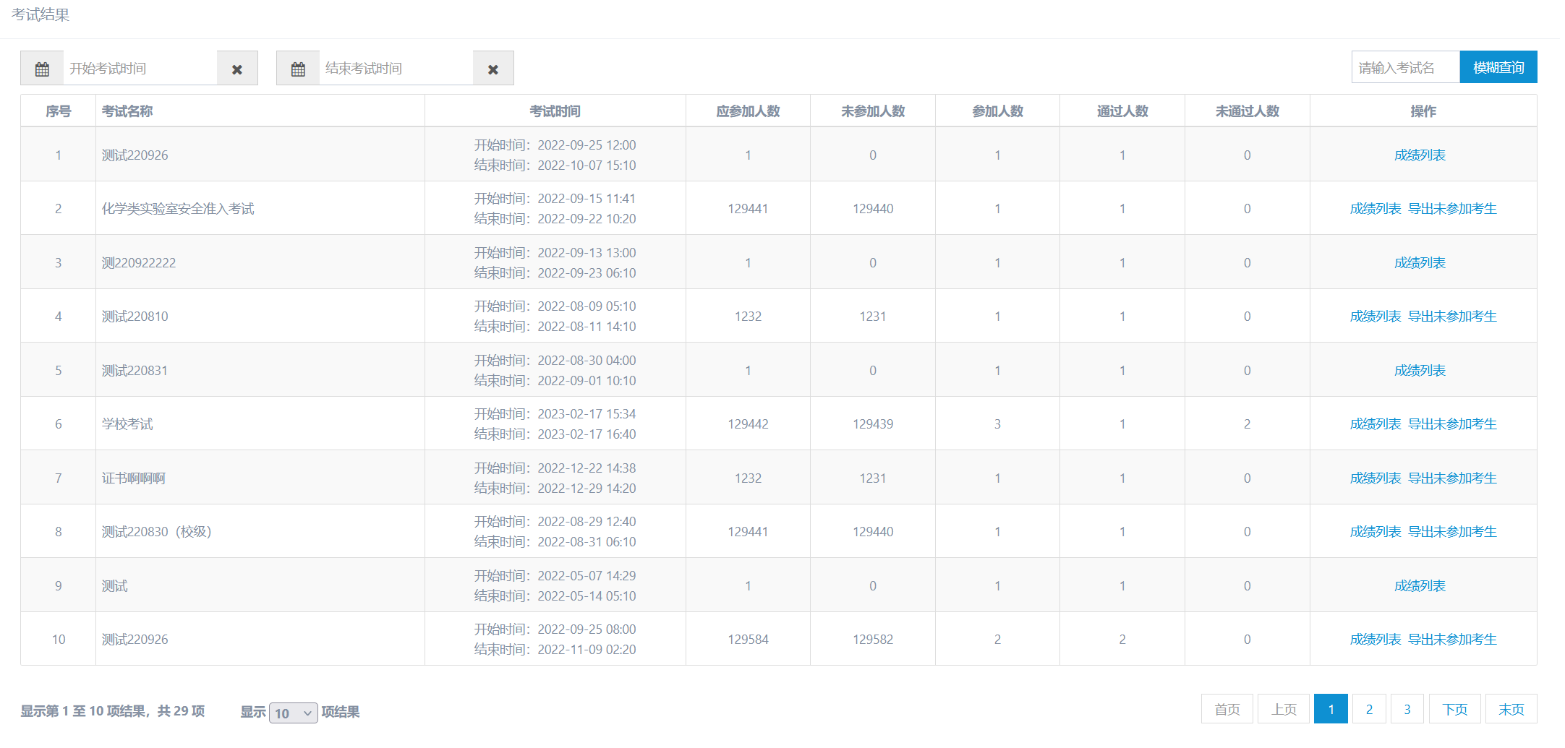
Task: Click the 序号 column header
Action: [x=59, y=111]
